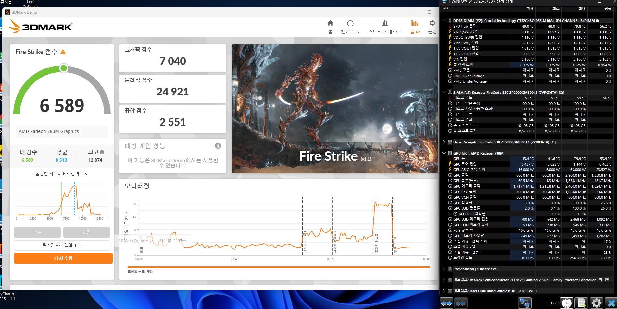Screen dimensions: 617x309
Task: Open HWiNFO sensor settings gear icon
Action: coord(596,303)
